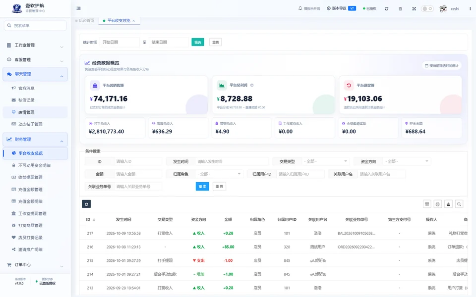Close the 平台收支总览 tab

tap(133, 21)
